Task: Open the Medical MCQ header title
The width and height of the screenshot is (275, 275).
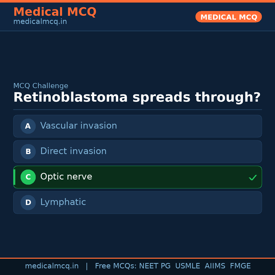Action: [55, 12]
